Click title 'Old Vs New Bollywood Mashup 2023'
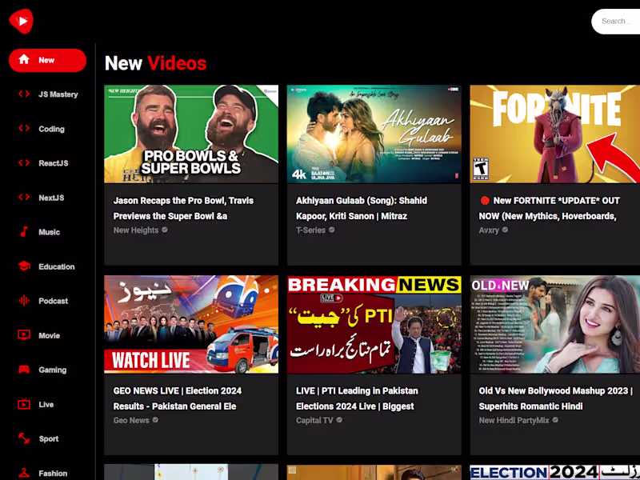This screenshot has height=480, width=640. [555, 398]
